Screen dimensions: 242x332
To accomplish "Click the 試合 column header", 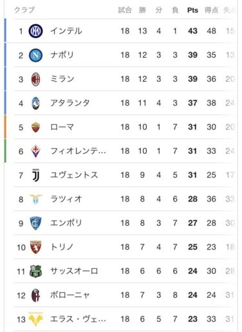I will 125,10.
